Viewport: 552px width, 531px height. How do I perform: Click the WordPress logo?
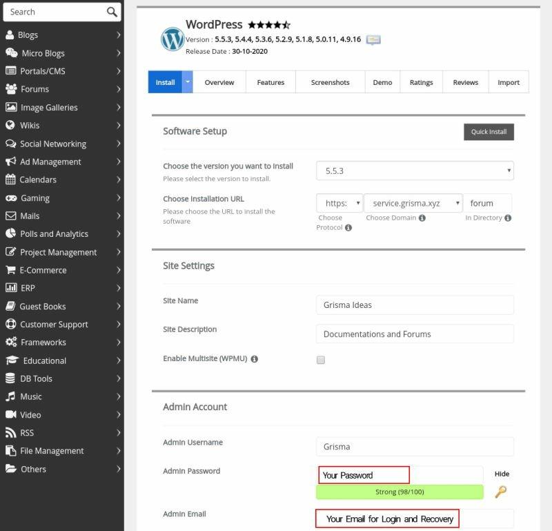pos(172,39)
